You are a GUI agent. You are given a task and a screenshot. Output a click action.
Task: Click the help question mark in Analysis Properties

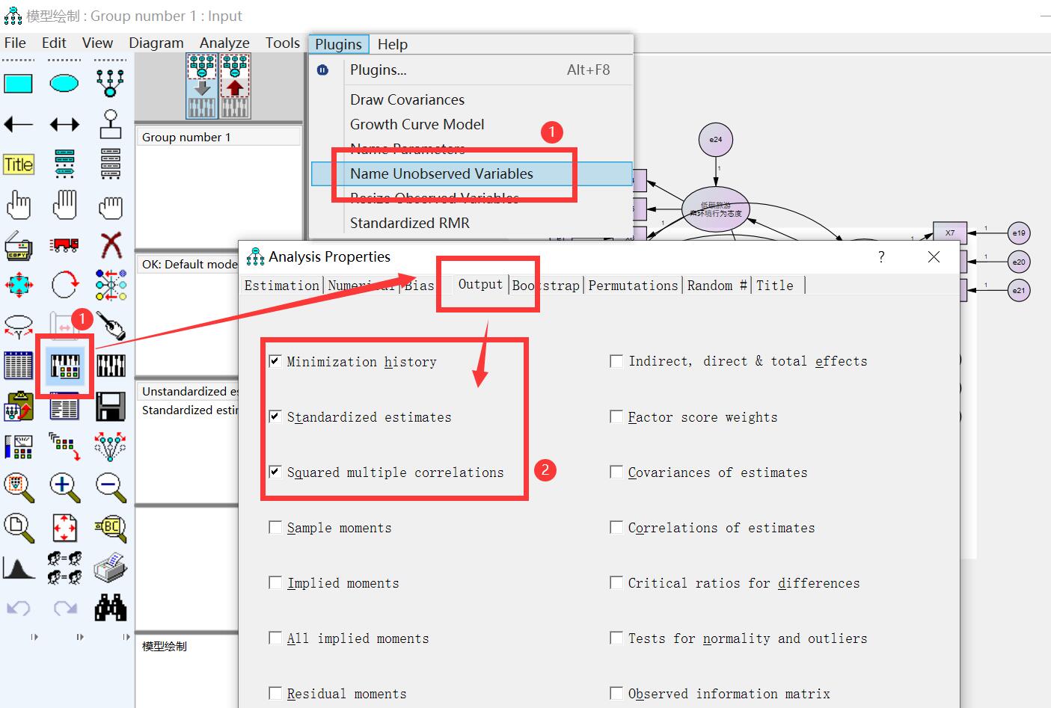[x=881, y=256]
